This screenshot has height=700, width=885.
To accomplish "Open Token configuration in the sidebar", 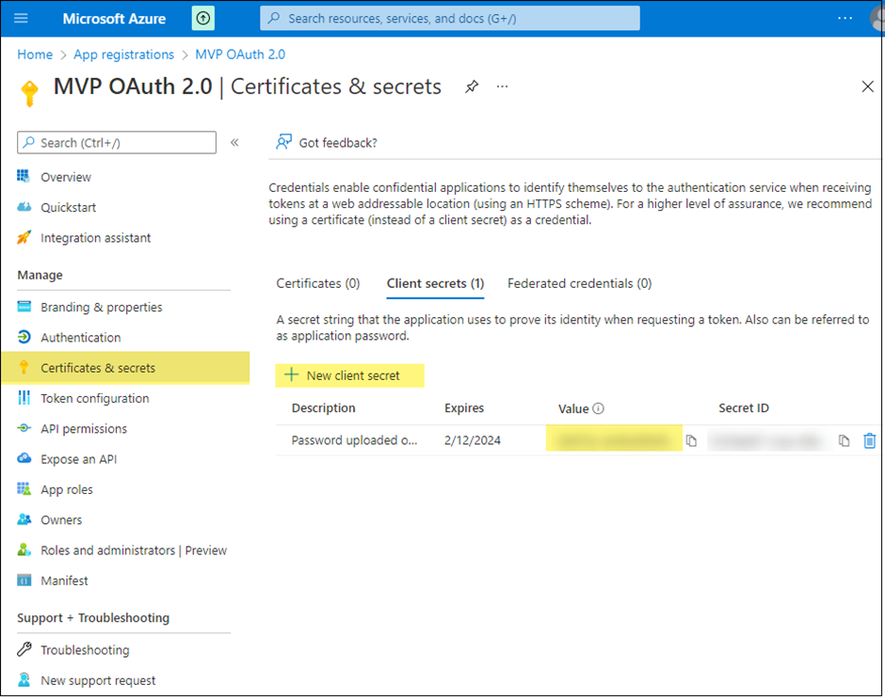I will coord(95,399).
